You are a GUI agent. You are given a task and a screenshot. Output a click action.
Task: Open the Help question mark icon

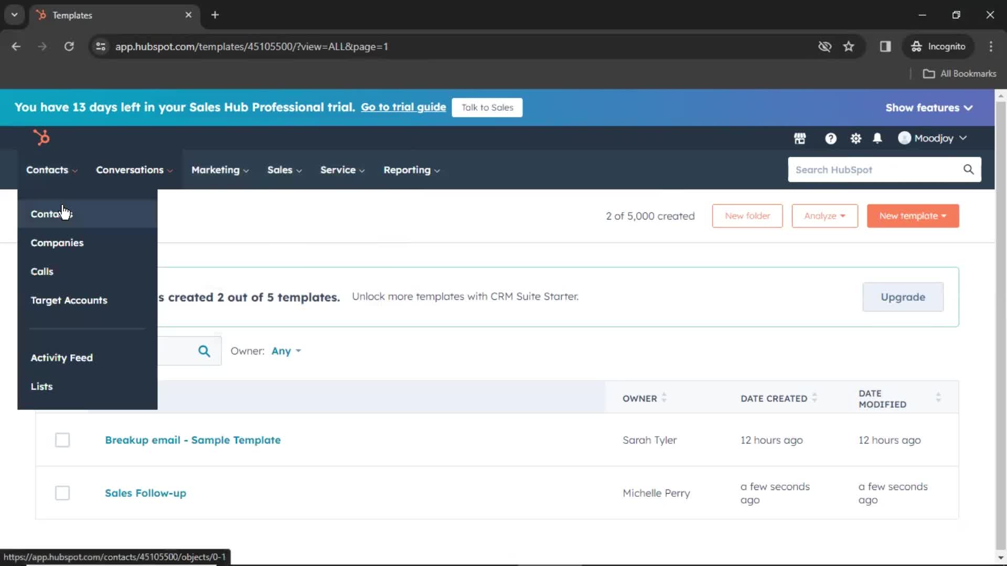tap(831, 138)
